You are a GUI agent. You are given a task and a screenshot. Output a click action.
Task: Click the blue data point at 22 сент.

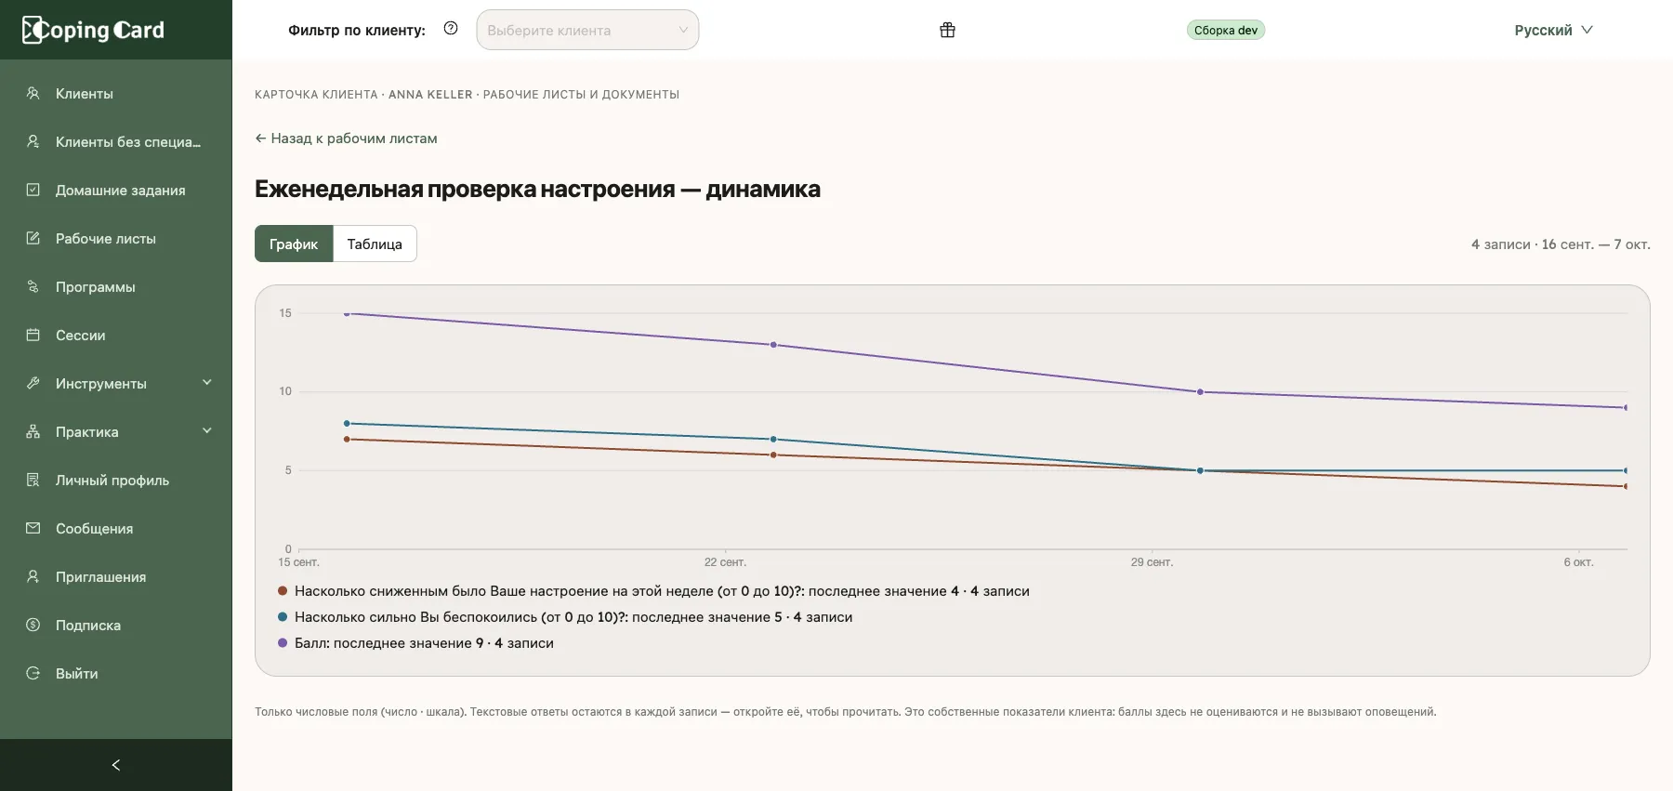click(773, 439)
